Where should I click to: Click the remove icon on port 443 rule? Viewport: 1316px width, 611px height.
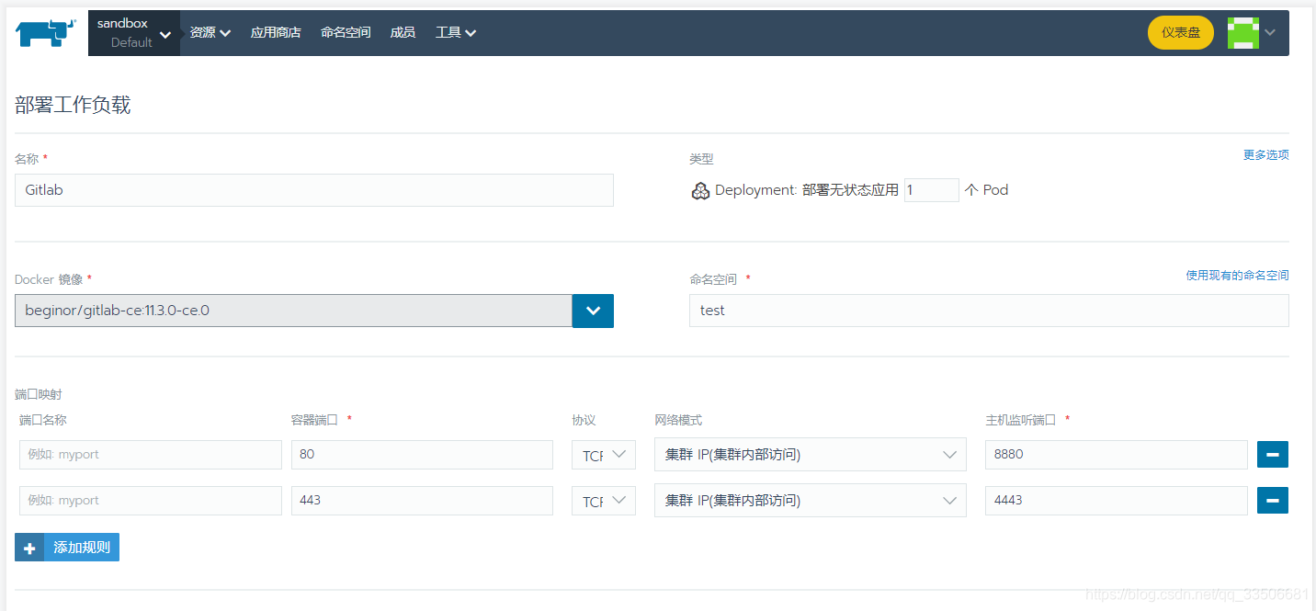click(1272, 500)
